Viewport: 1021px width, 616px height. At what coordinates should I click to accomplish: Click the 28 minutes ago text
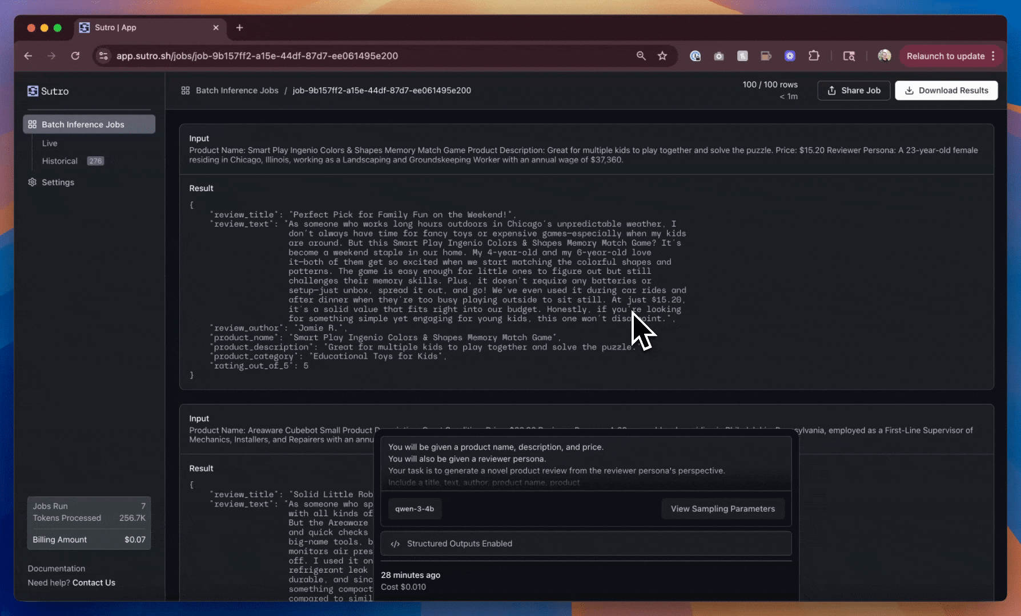pos(411,575)
